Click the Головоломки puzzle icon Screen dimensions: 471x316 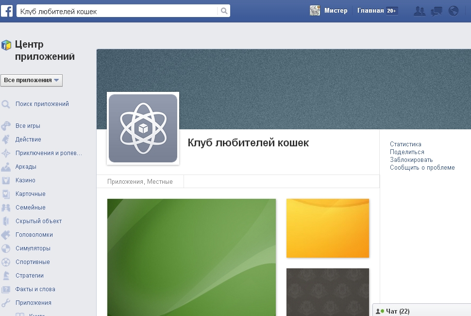coord(6,235)
